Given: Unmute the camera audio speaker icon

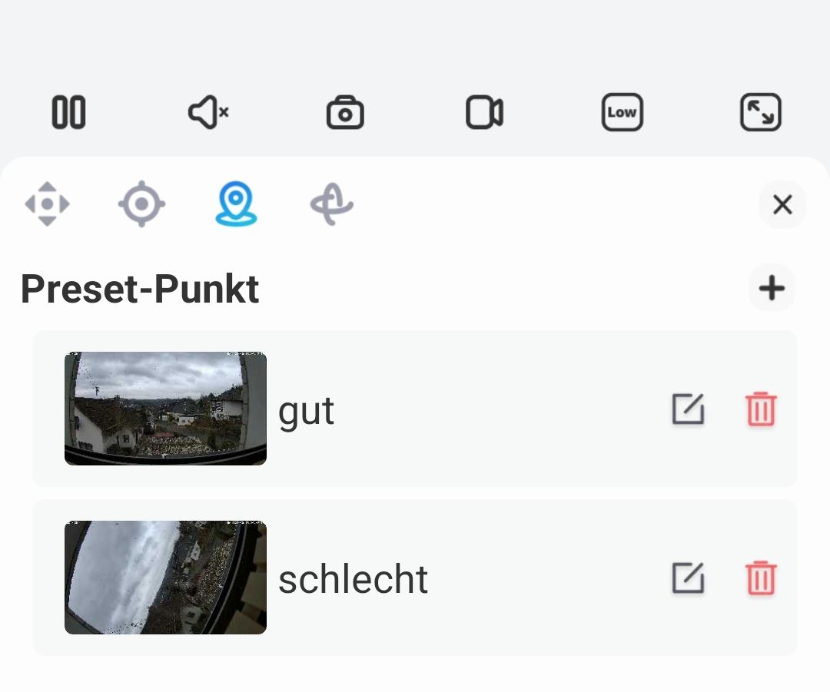Looking at the screenshot, I should point(208,112).
